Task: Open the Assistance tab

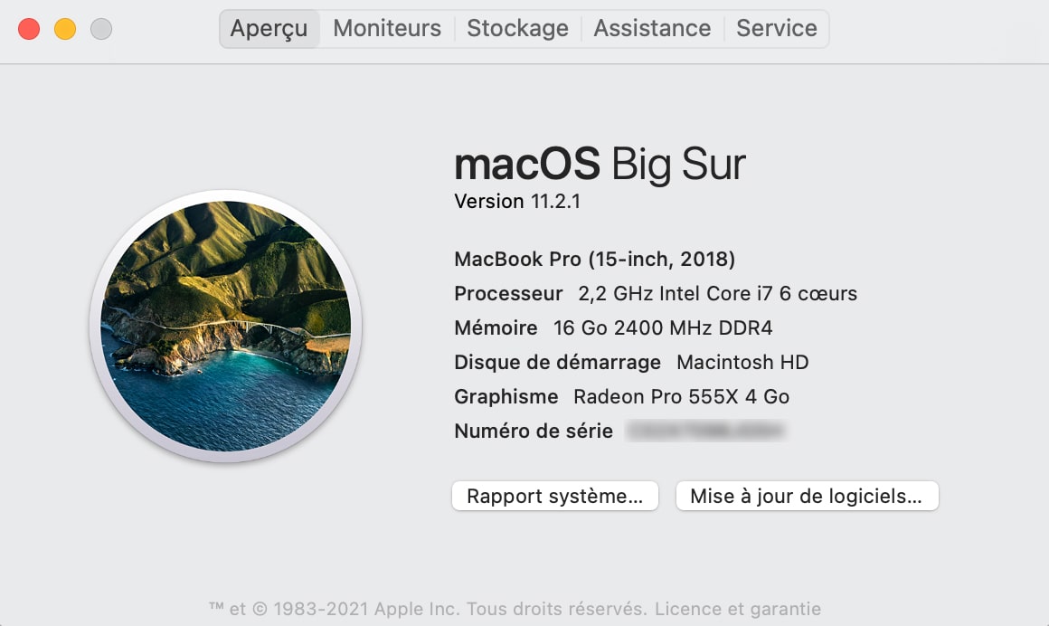Action: (x=651, y=28)
